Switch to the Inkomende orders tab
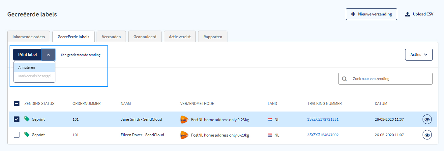 (29, 37)
